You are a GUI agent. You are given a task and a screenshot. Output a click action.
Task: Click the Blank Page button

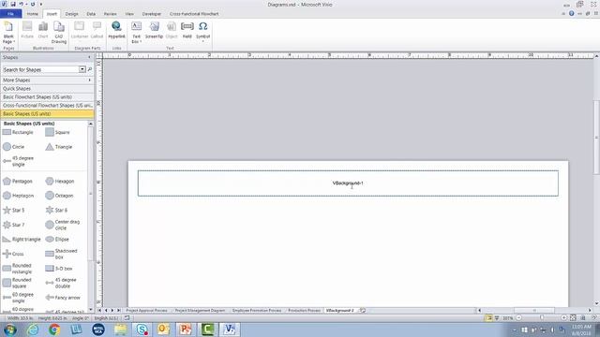coord(8,33)
